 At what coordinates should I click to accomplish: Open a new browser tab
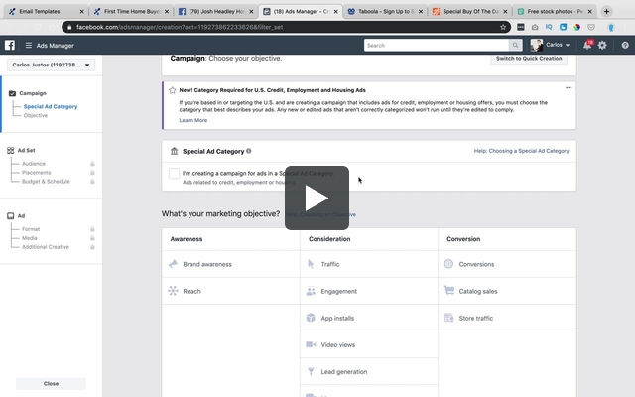pos(606,11)
